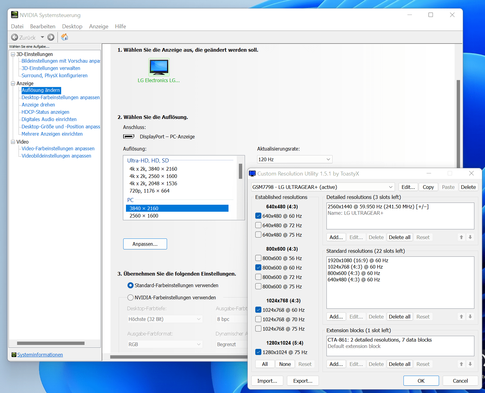This screenshot has width=485, height=393.
Task: Click task tree horizontal scrollbar thumb
Action: coord(51,343)
